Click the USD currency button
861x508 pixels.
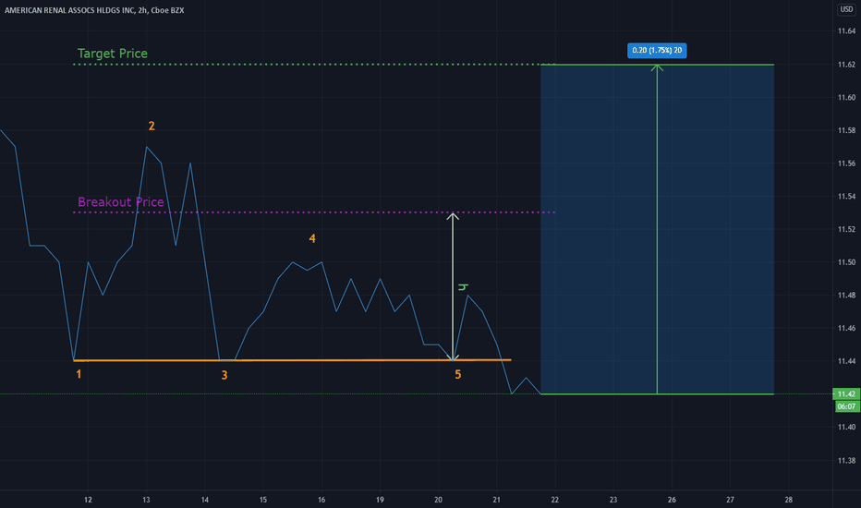846,9
